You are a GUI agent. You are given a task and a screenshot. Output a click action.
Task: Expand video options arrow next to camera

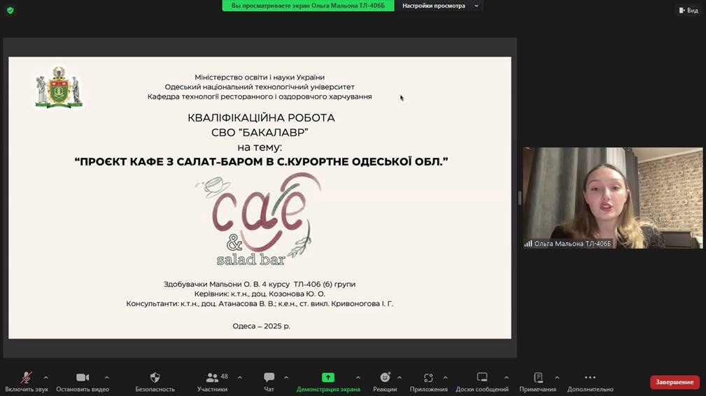(x=107, y=378)
